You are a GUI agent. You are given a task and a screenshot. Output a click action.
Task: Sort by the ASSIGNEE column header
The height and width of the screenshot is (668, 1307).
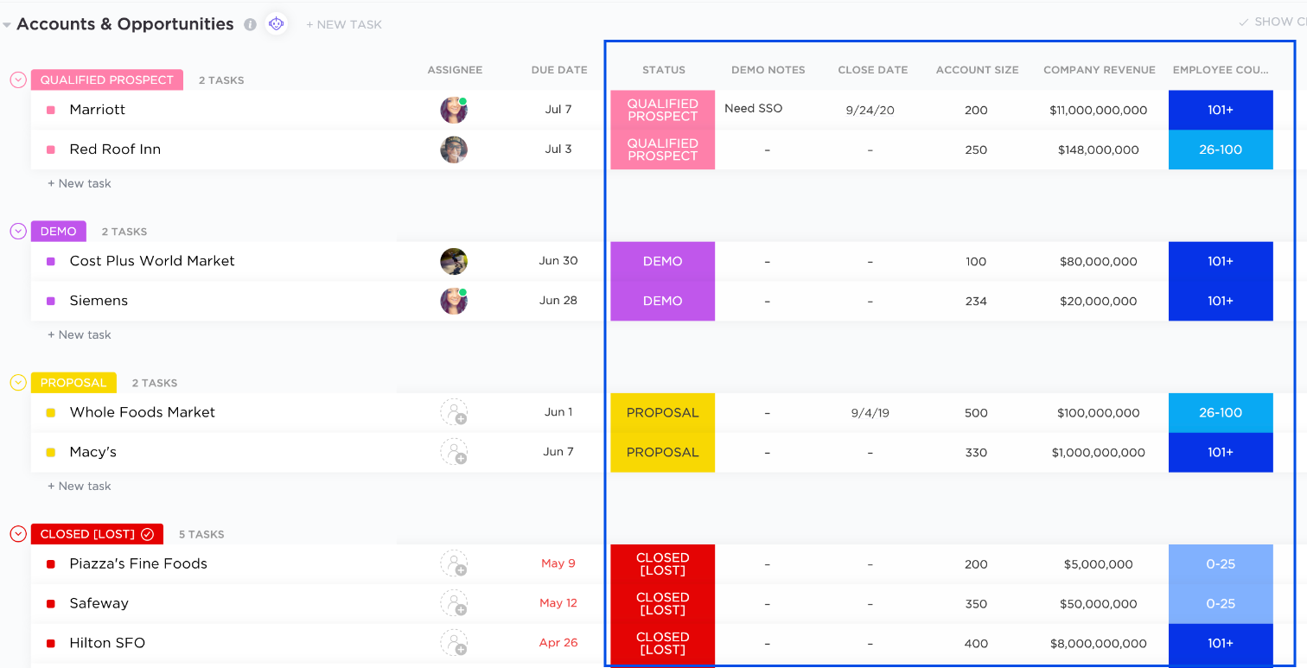455,70
